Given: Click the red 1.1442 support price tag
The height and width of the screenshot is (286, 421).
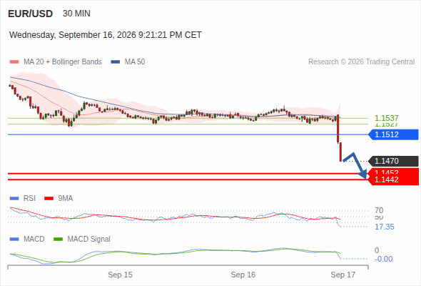Looking at the screenshot, I should 393,179.
